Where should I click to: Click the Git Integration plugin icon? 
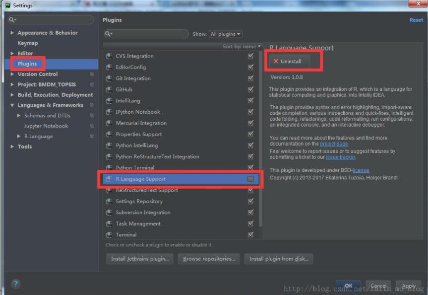tap(109, 78)
